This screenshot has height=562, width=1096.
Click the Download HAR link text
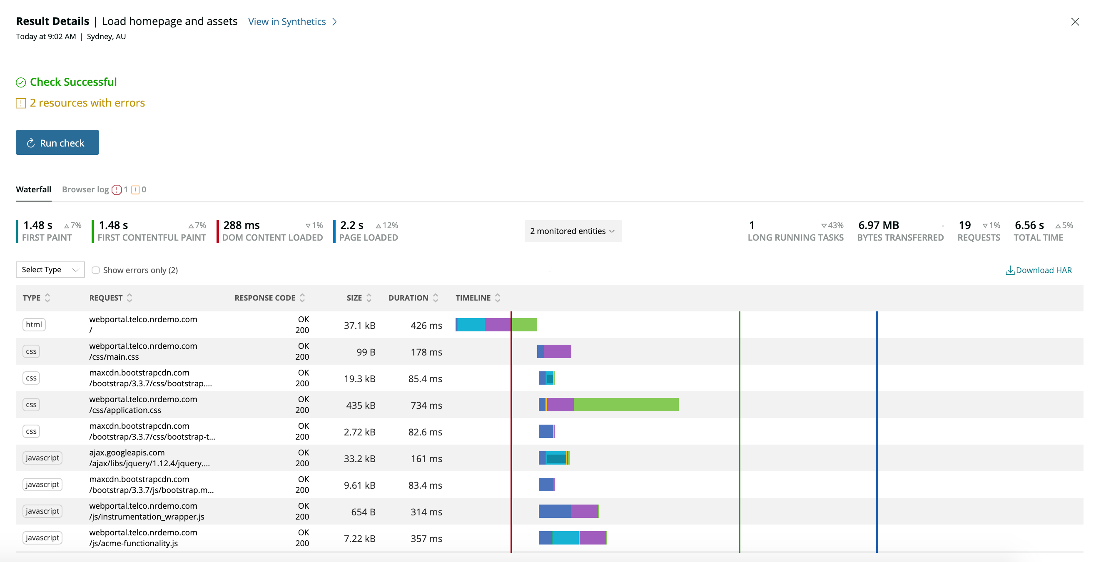click(1044, 270)
